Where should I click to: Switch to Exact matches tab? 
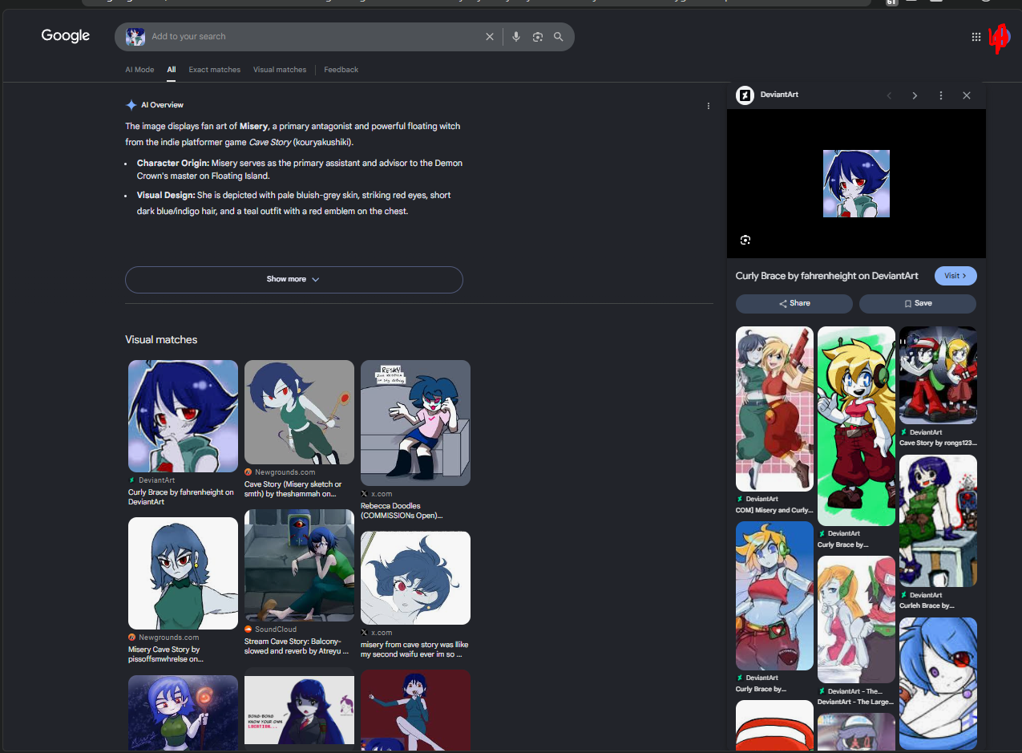click(215, 70)
